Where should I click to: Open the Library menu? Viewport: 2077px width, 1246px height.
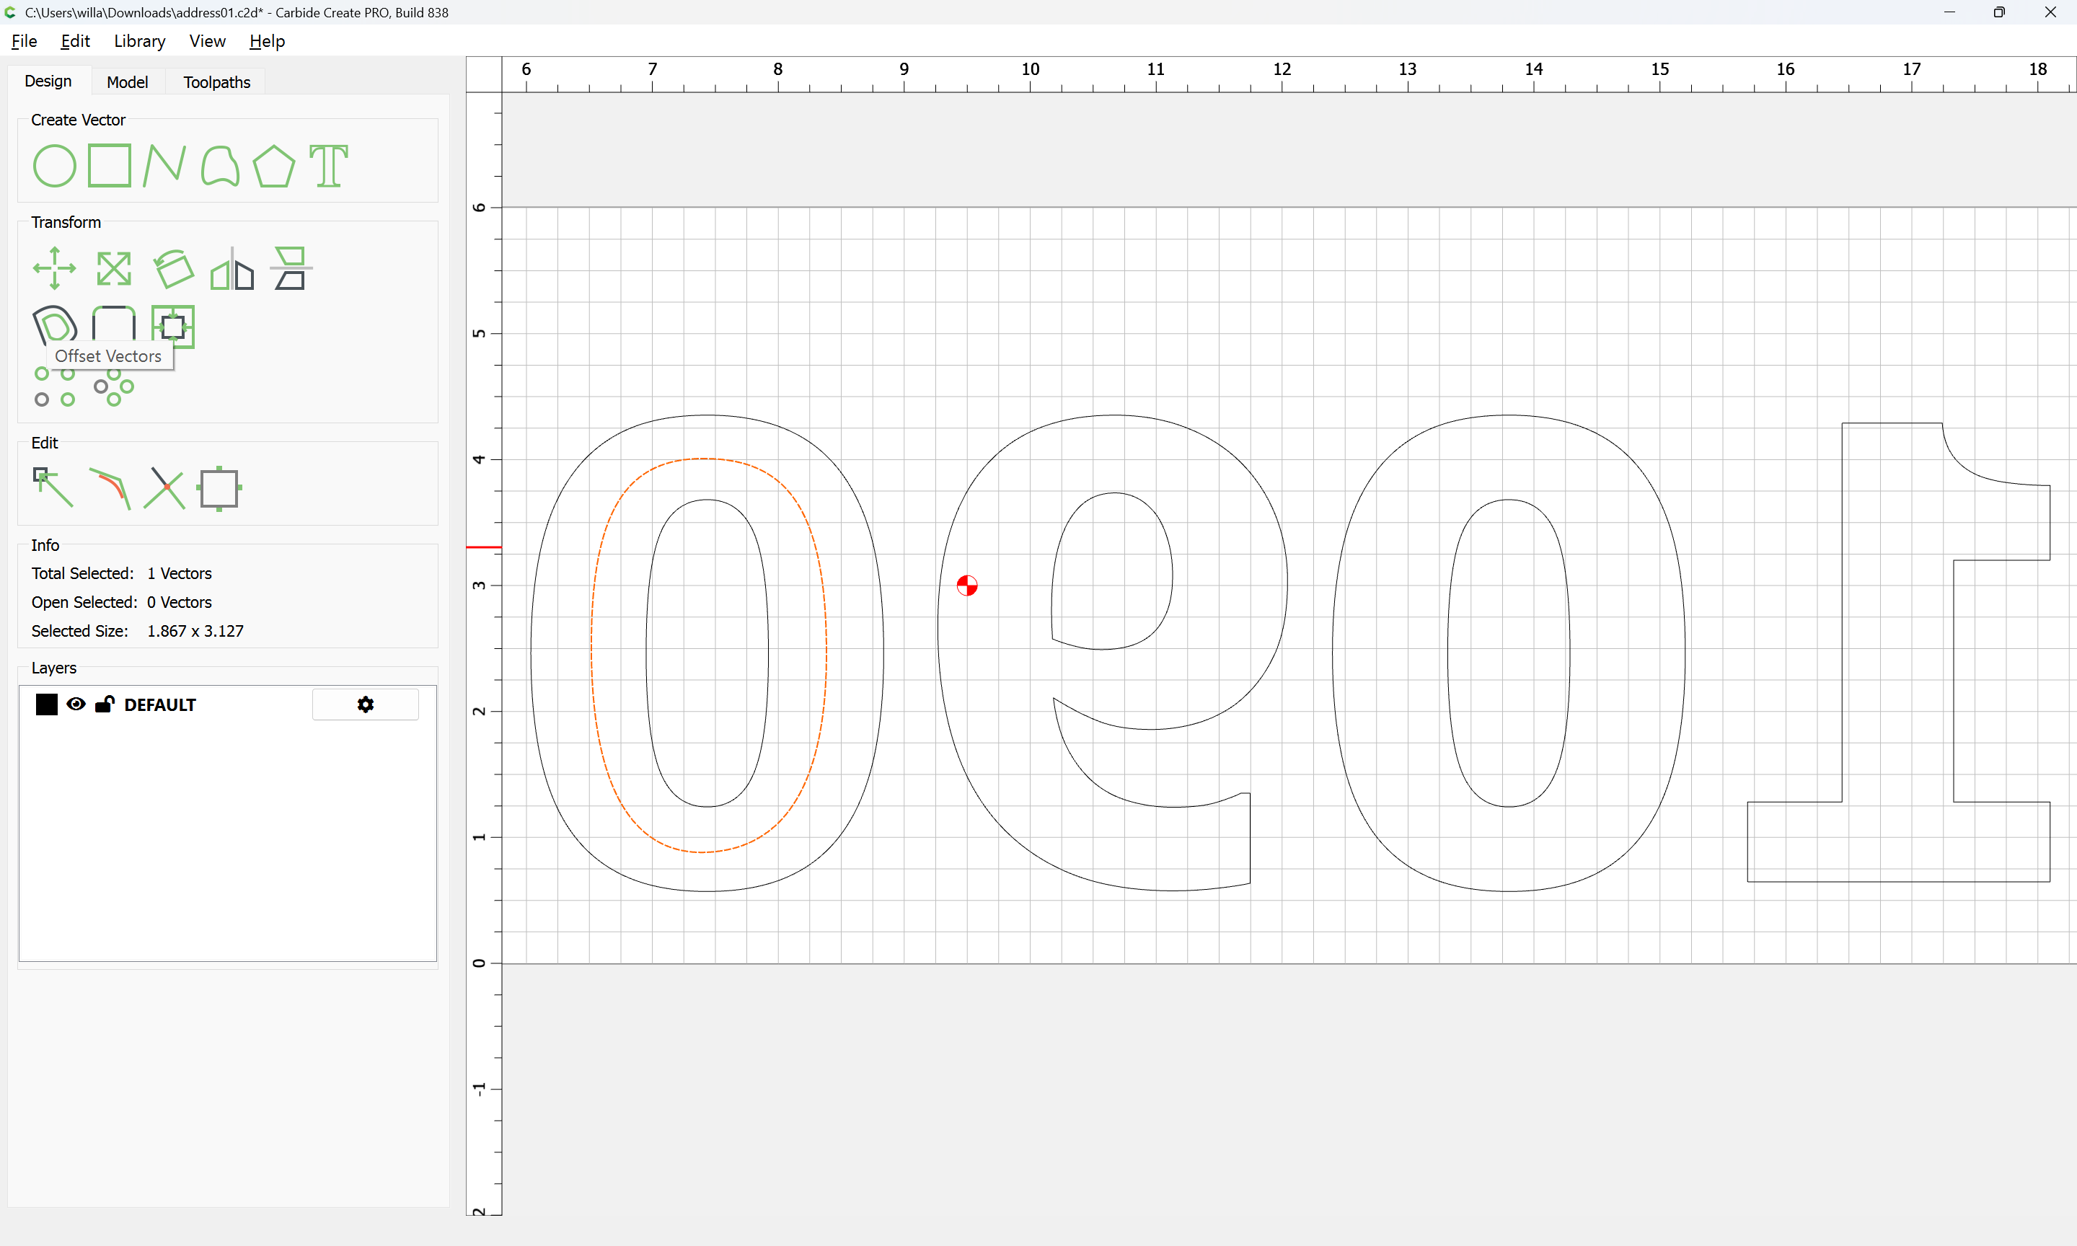(139, 41)
